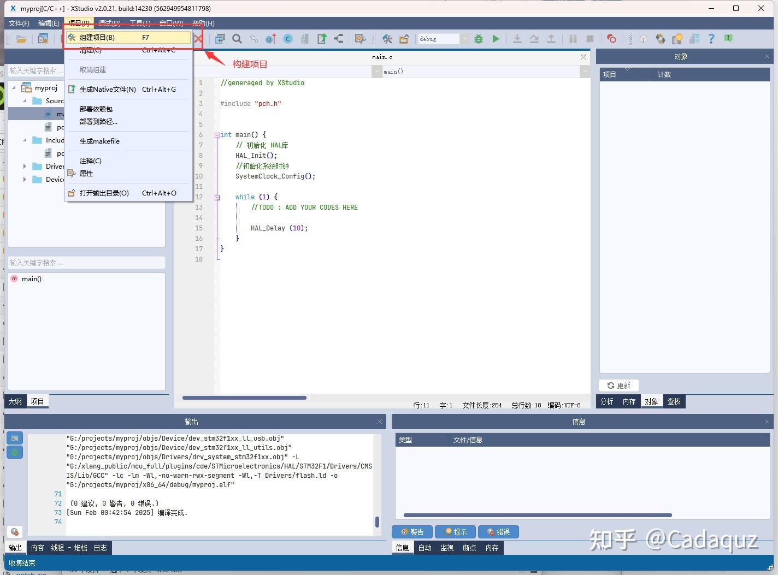Click the lightbulb tips toolbar icon
The width and height of the screenshot is (778, 575).
[677, 39]
